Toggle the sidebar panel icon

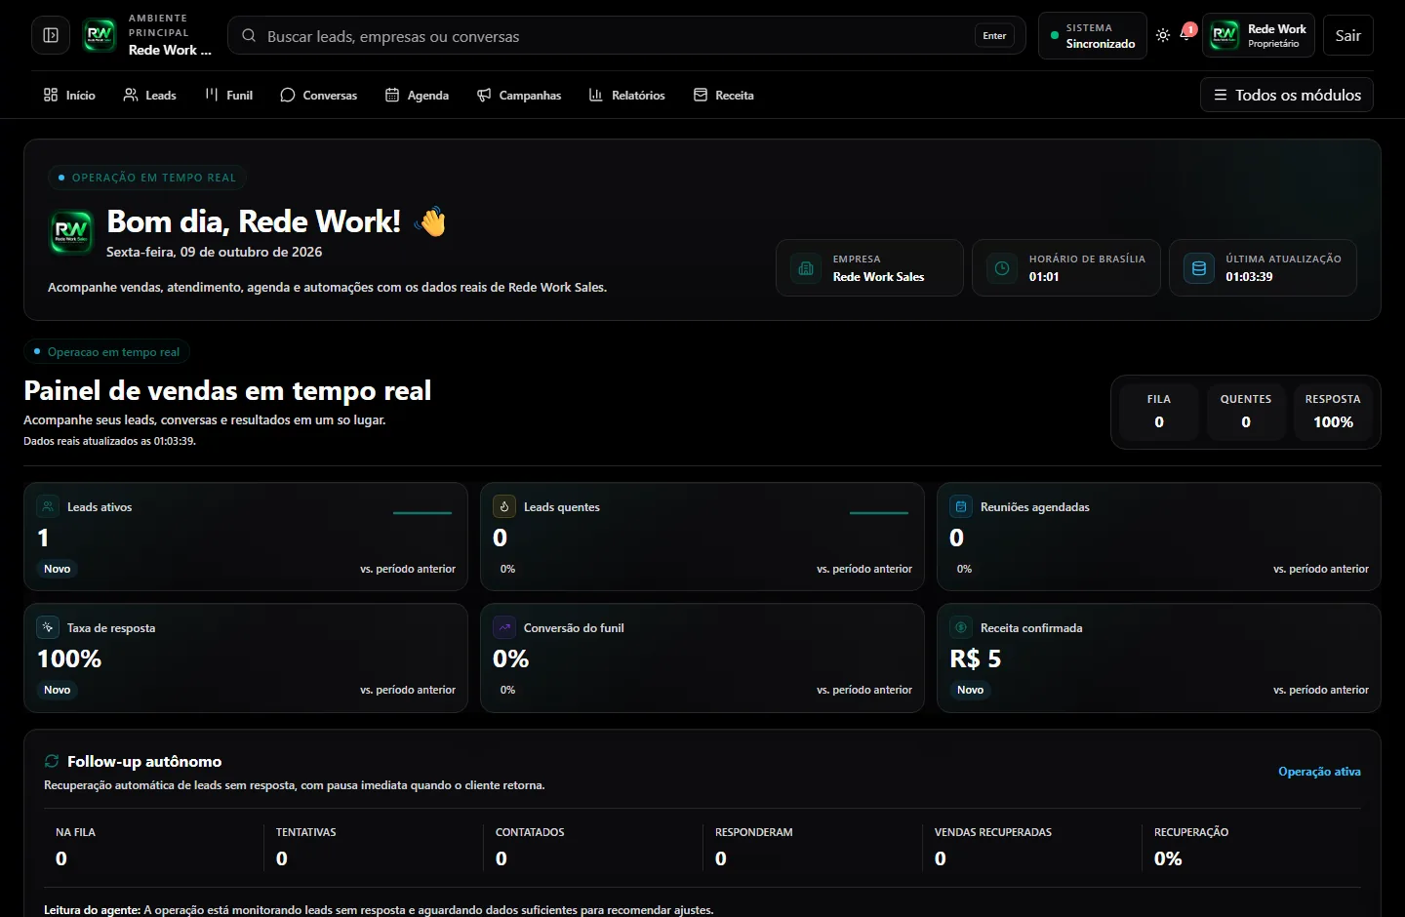[x=51, y=35]
